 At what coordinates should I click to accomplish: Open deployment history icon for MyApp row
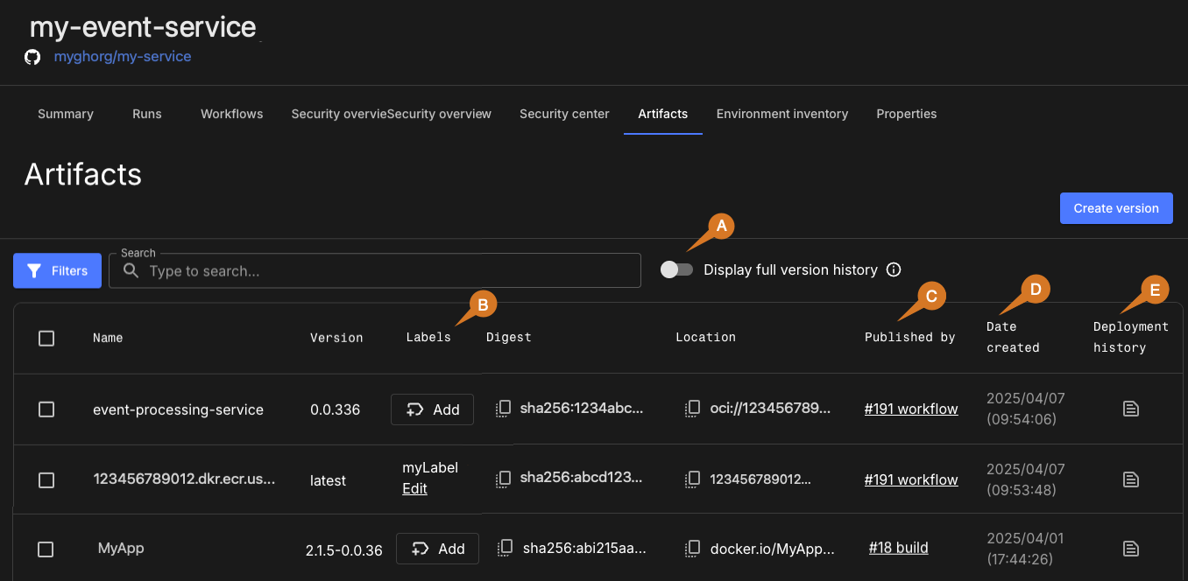1131,549
